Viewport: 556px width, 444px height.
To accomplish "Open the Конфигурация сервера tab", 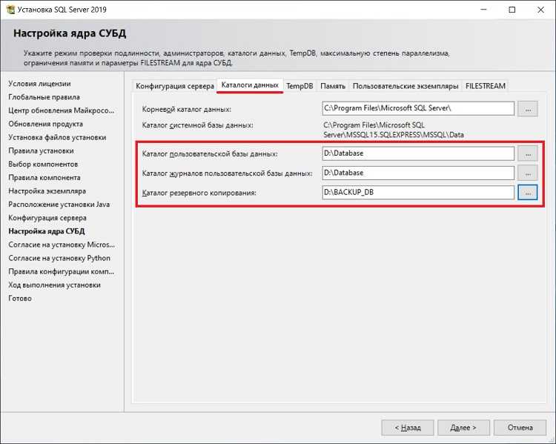I will tap(175, 86).
